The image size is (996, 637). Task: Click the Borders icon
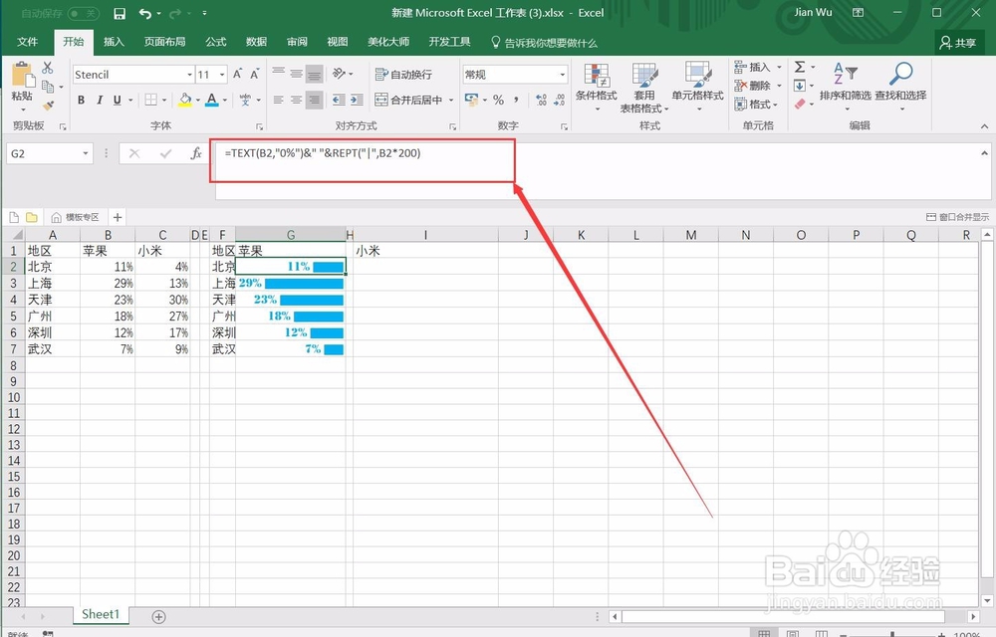[151, 100]
